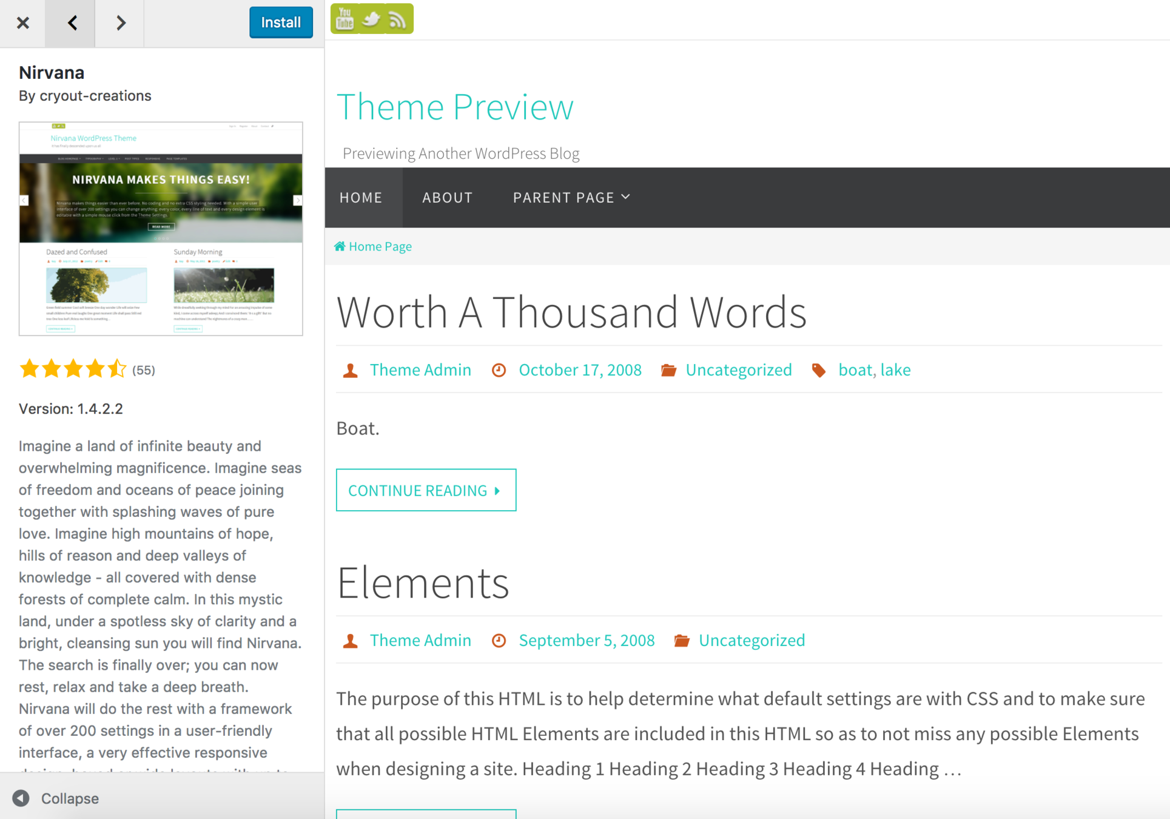Click the home icon in breadcrumb
Viewport: 1170px width, 819px height.
point(340,246)
